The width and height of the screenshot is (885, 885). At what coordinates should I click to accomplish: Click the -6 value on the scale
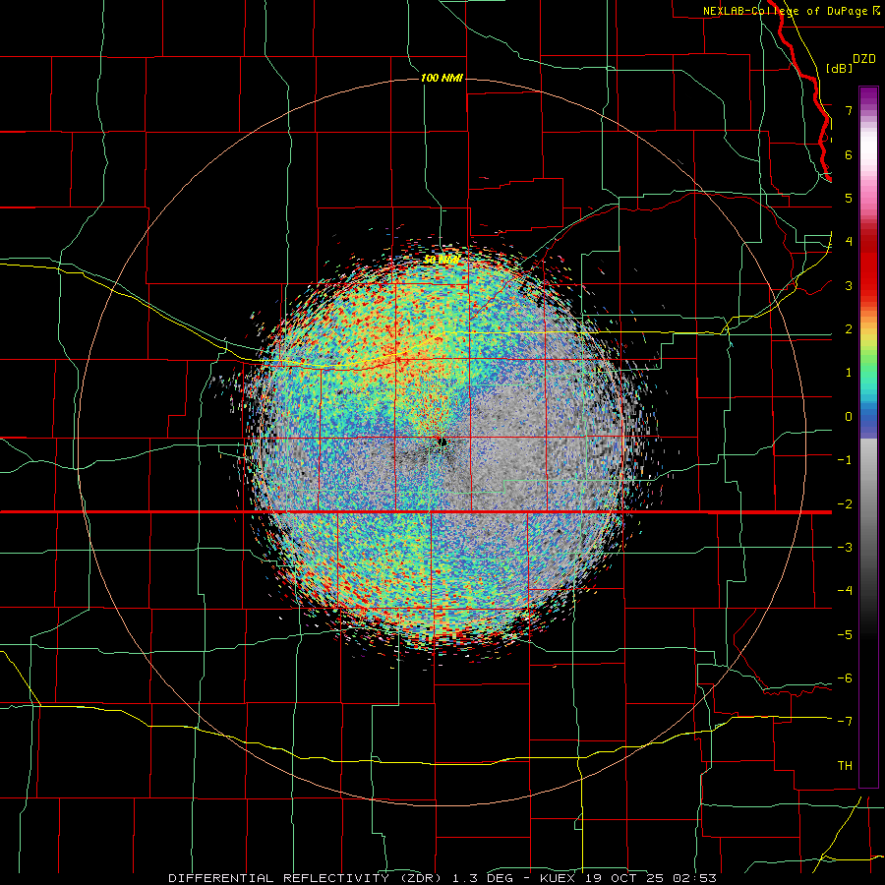click(845, 678)
